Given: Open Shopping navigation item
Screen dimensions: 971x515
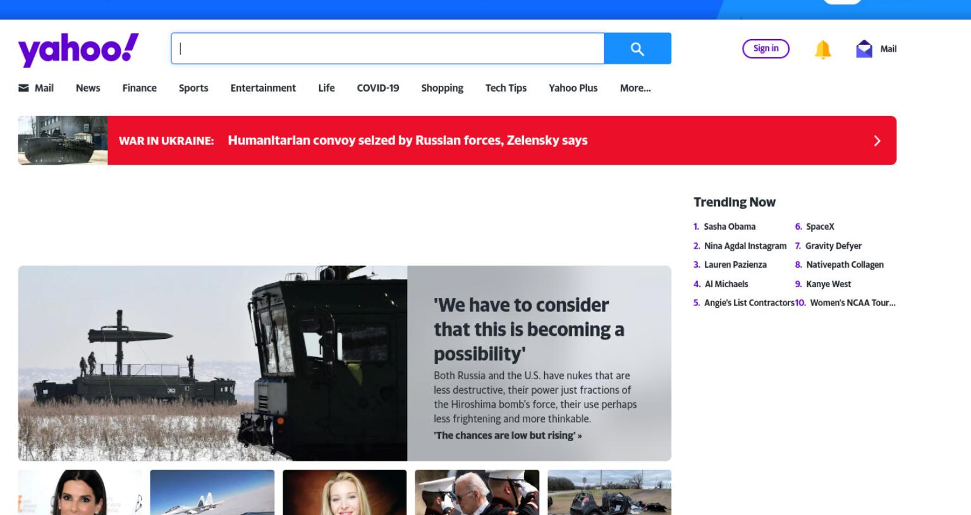Looking at the screenshot, I should (442, 88).
